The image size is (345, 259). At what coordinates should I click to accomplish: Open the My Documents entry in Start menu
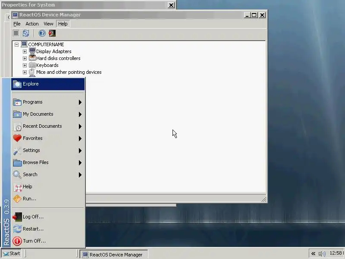click(x=48, y=114)
